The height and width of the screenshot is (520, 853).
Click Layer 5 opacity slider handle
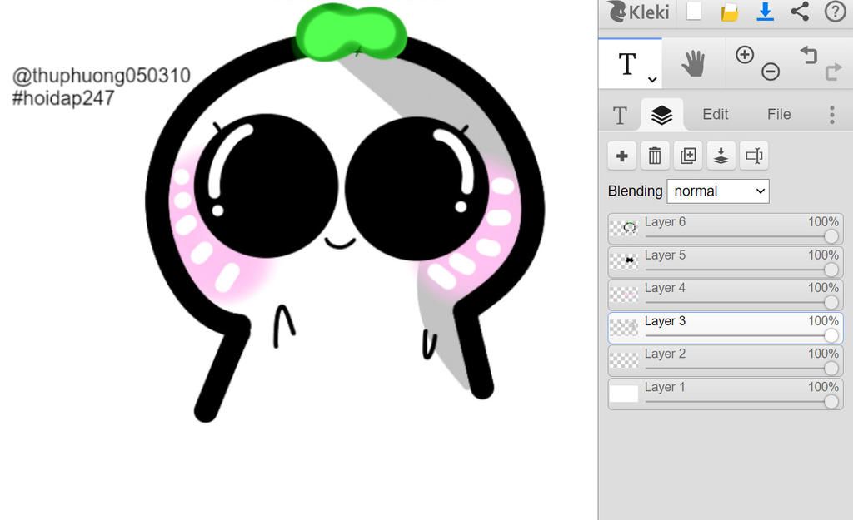(x=831, y=269)
